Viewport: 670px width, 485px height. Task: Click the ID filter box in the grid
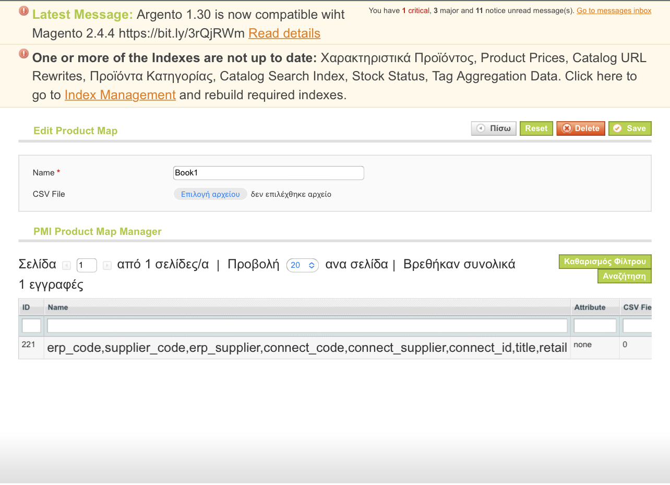pos(31,325)
